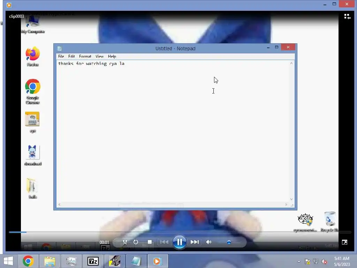
Task: Click the 'clip0003' video title text
Action: point(16,16)
